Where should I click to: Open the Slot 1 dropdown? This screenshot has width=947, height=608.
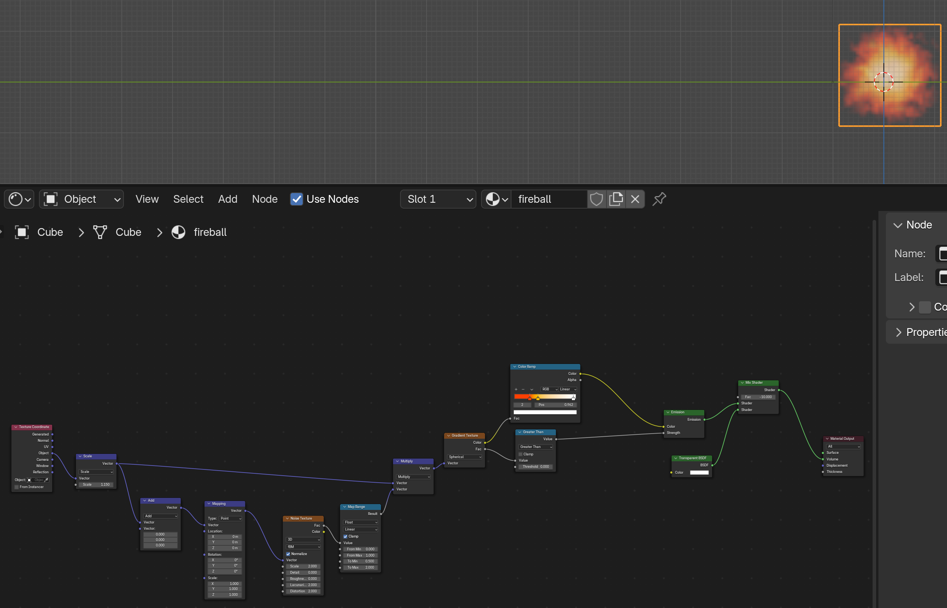pos(438,199)
